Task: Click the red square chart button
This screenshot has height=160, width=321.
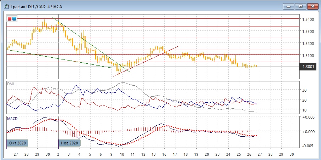Action: (10, 18)
